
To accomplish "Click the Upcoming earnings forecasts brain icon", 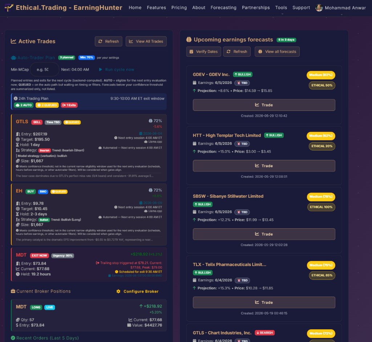I will tap(189, 40).
